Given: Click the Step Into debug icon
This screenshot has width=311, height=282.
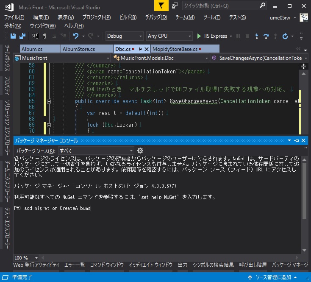Looking at the screenshot, I should [257, 36].
